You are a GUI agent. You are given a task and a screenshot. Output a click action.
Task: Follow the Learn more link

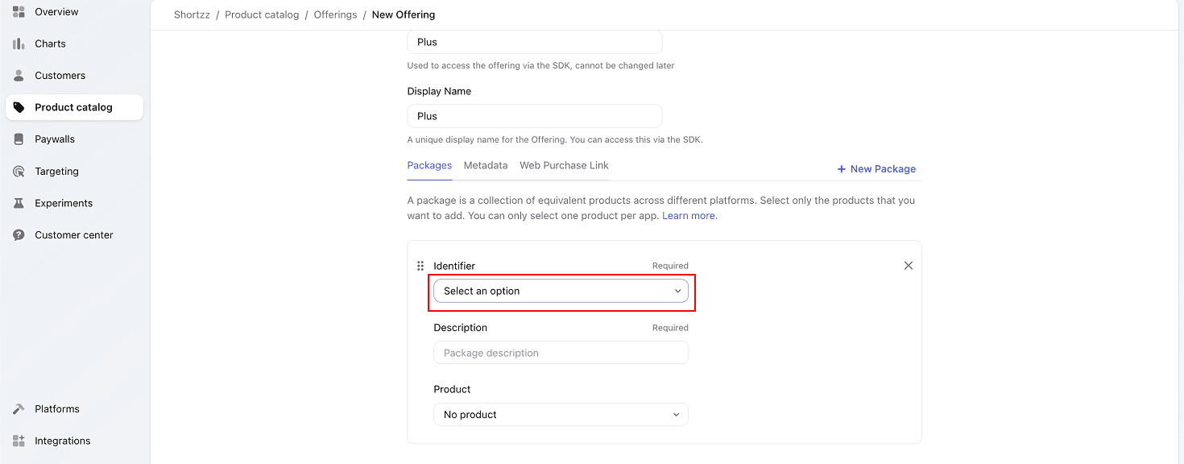(689, 216)
